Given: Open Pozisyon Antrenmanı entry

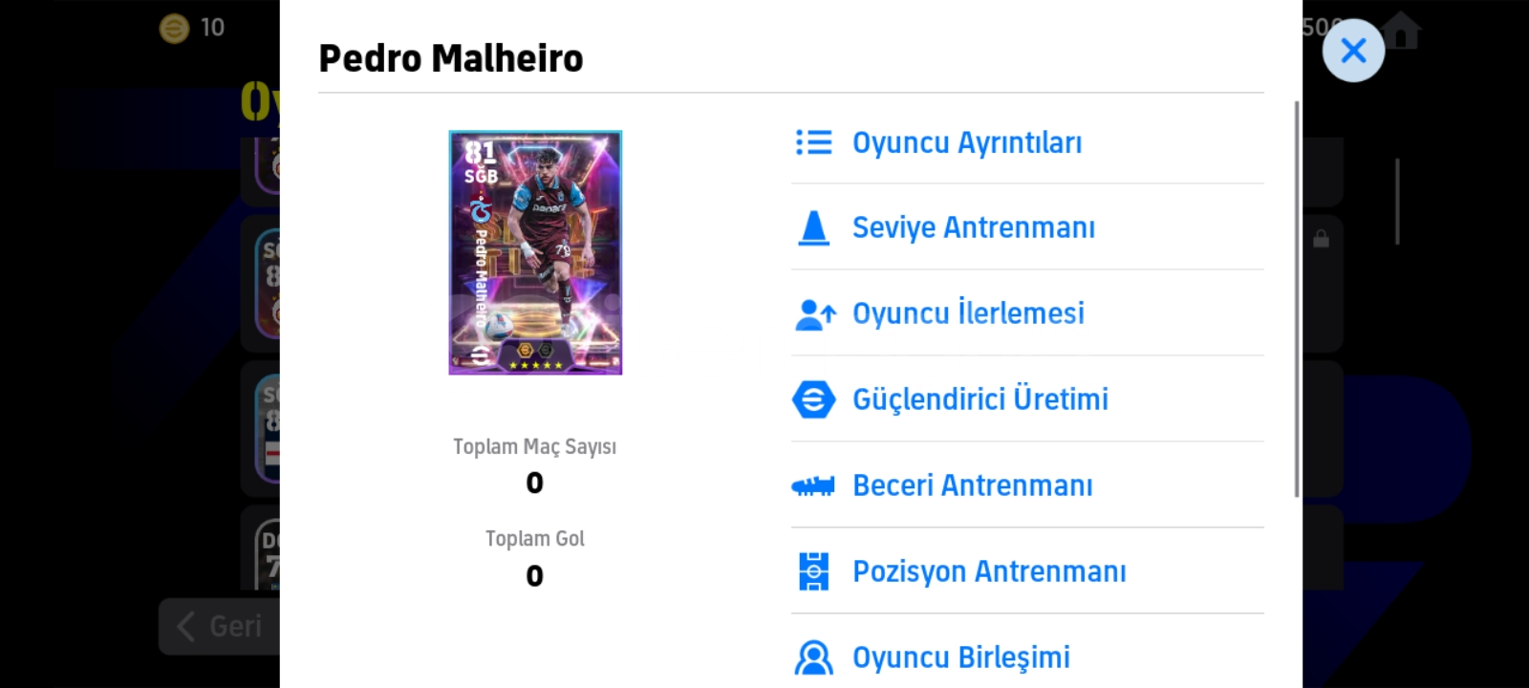Looking at the screenshot, I should pos(1027,571).
